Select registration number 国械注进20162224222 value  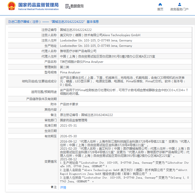pos(76,30)
